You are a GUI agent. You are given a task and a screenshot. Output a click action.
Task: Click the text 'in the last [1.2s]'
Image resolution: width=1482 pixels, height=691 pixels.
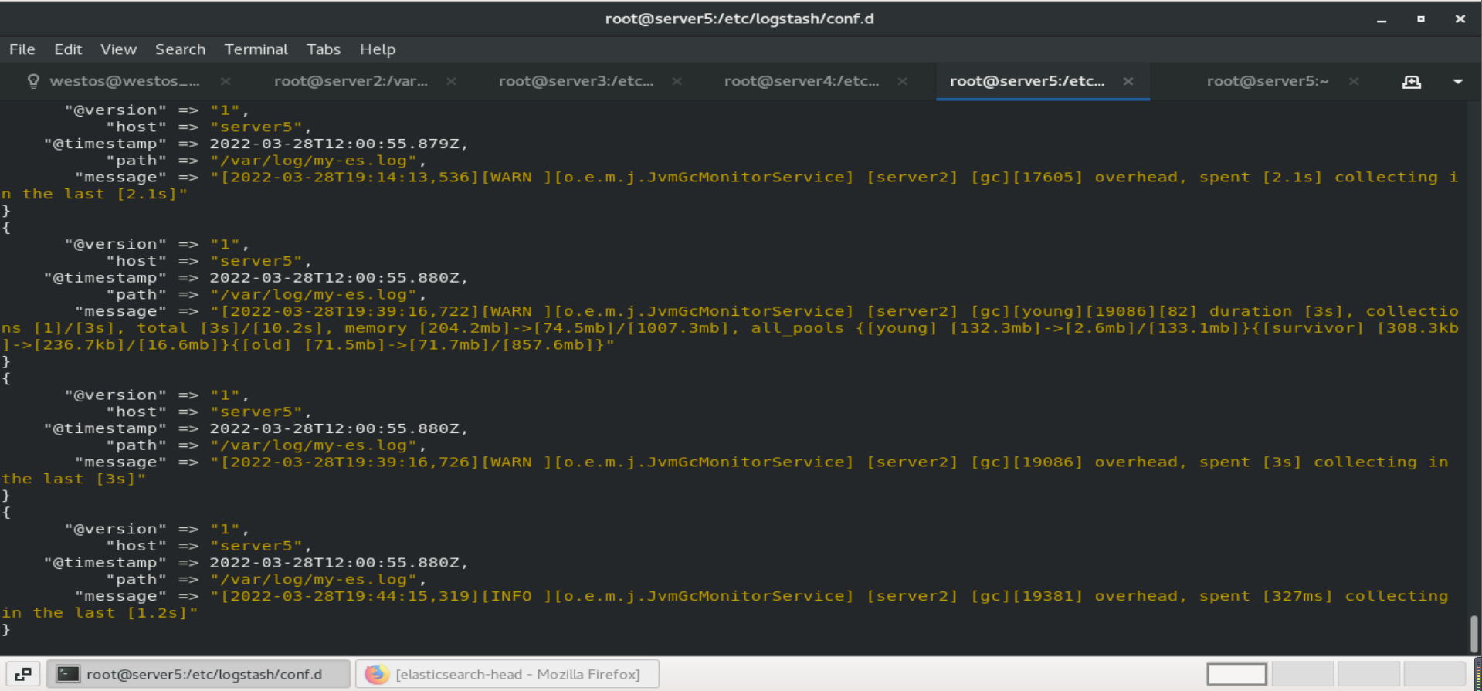(x=100, y=613)
